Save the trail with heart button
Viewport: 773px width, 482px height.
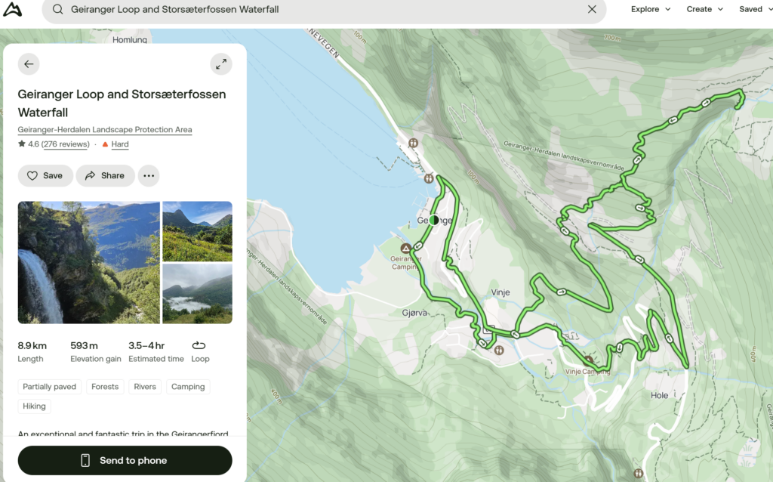tap(45, 175)
